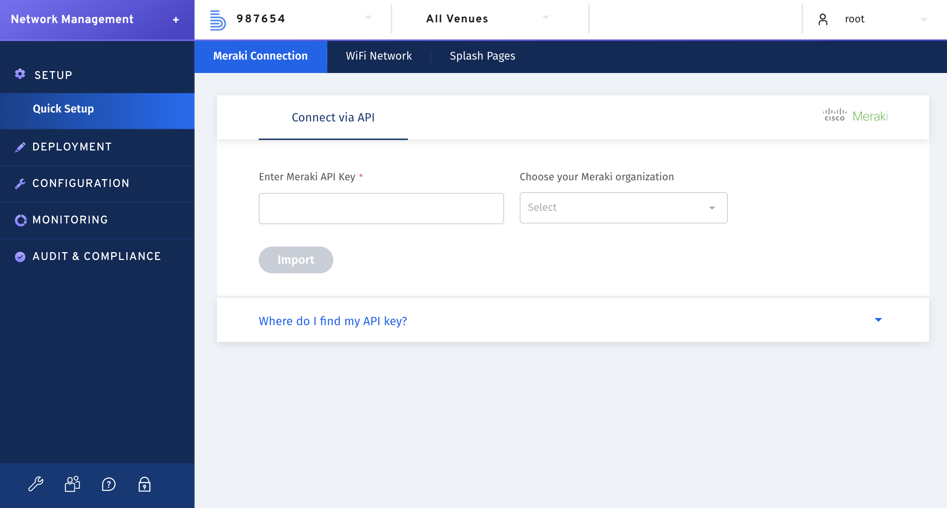Click the Setup gear icon in sidebar
The height and width of the screenshot is (508, 947).
21,74
